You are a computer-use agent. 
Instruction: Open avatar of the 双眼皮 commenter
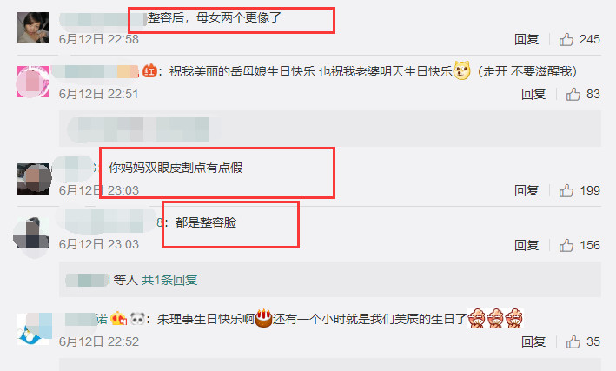point(33,179)
